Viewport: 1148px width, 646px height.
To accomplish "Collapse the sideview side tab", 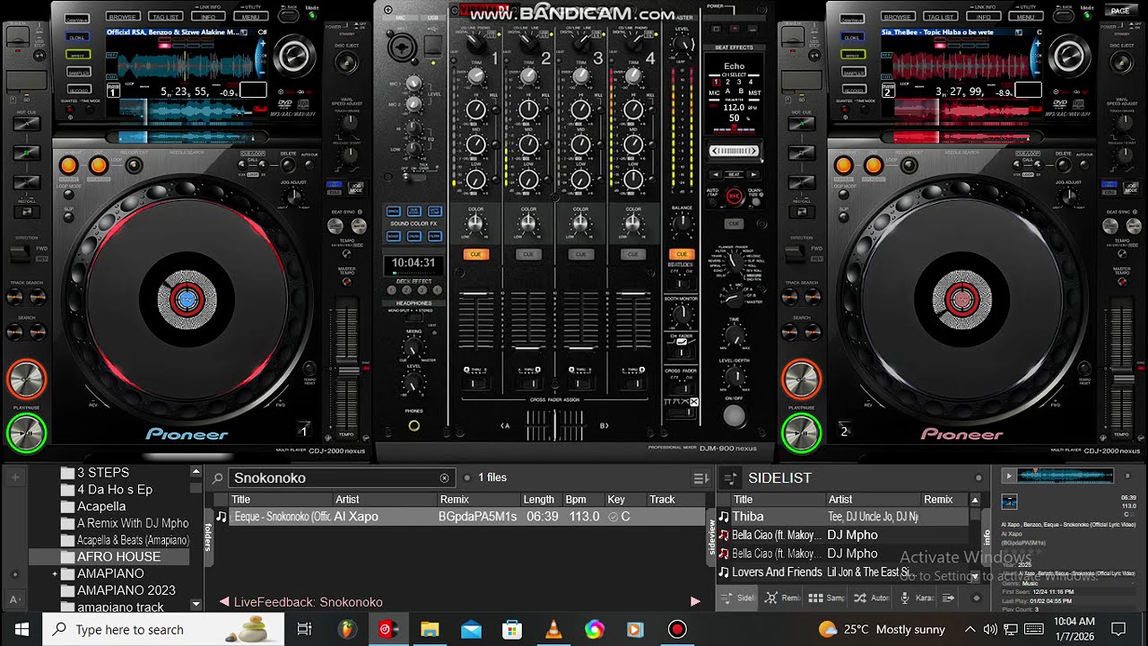I will click(712, 537).
